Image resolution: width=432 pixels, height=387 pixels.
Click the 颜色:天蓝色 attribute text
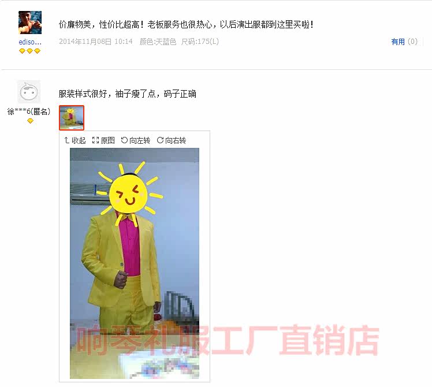coord(158,42)
